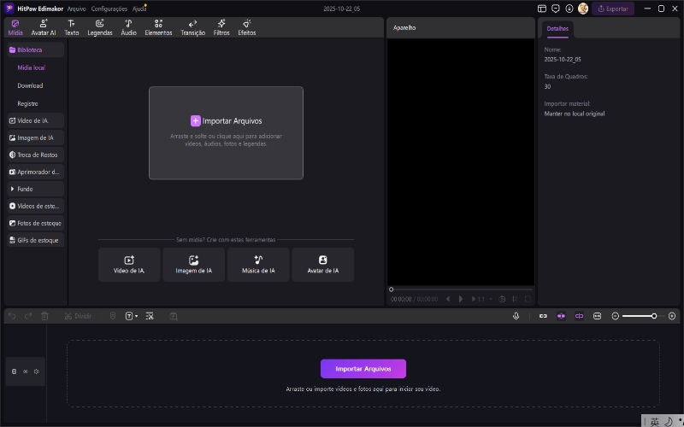Click the timeline zoom slider
This screenshot has width=684, height=427.
point(643,316)
